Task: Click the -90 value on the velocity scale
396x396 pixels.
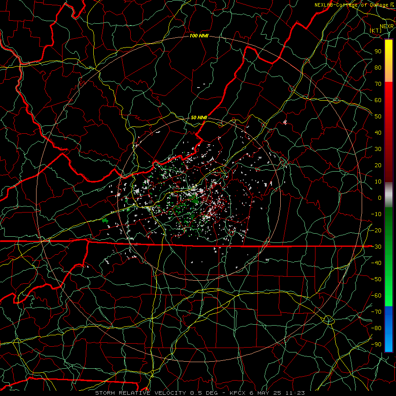Action: click(376, 345)
